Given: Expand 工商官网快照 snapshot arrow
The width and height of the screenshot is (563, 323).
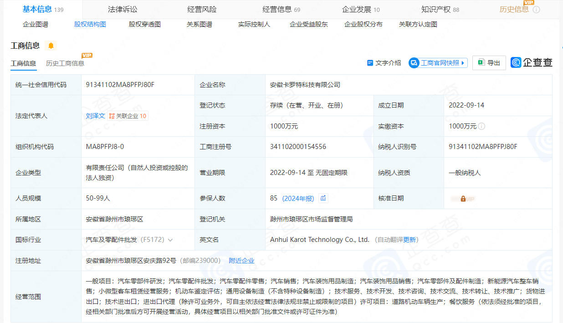Looking at the screenshot, I should pyautogui.click(x=463, y=63).
